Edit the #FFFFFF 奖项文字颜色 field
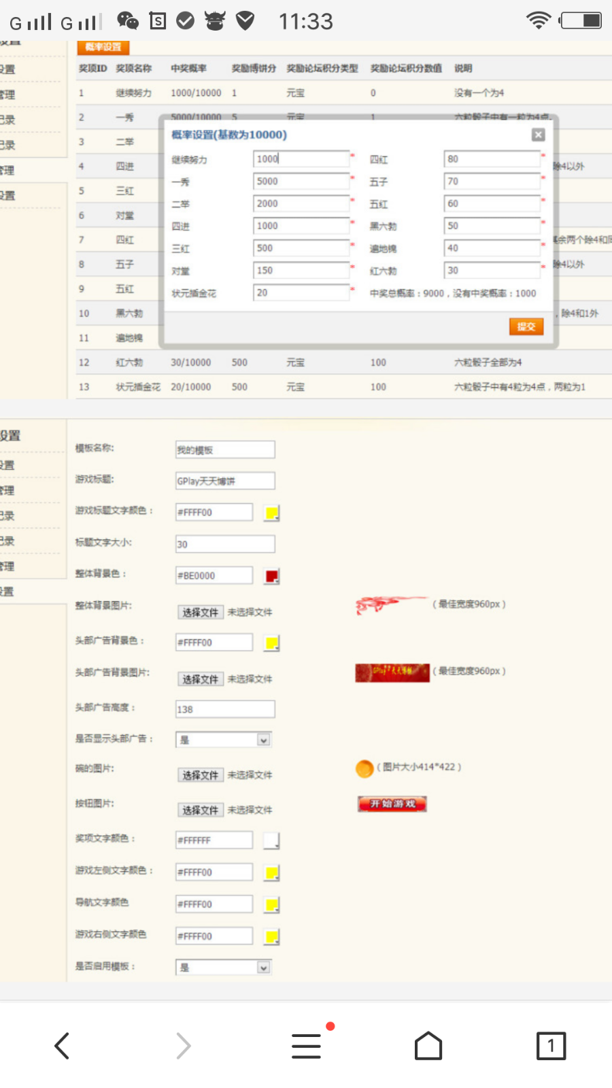612x1088 pixels. 214,840
